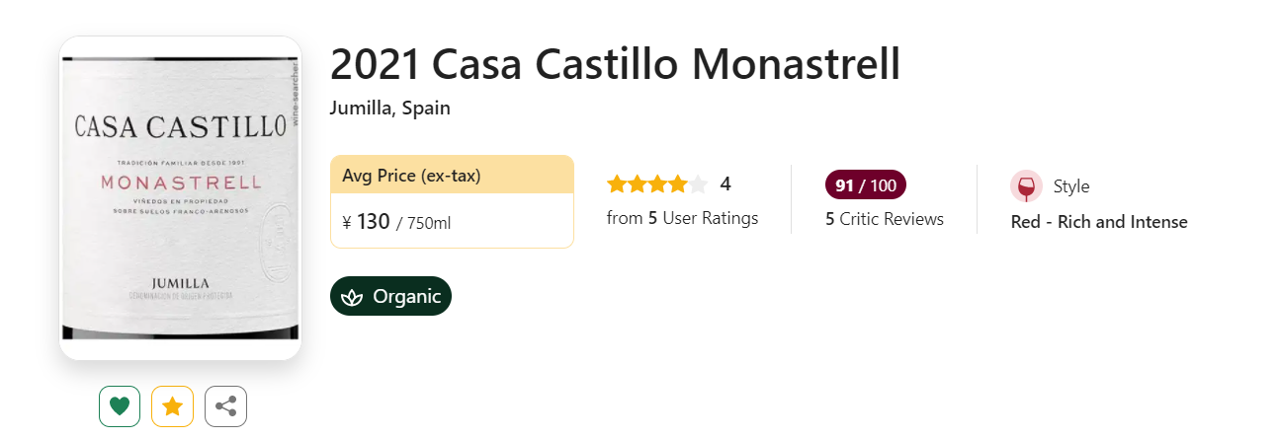Screen dimensions: 1280x439
Task: Open the Casa Castillo bottle label image
Action: pos(180,197)
